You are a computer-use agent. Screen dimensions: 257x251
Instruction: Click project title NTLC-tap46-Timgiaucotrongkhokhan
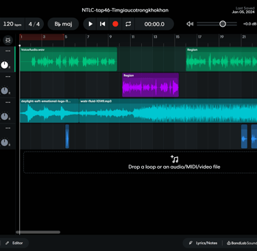click(x=125, y=10)
